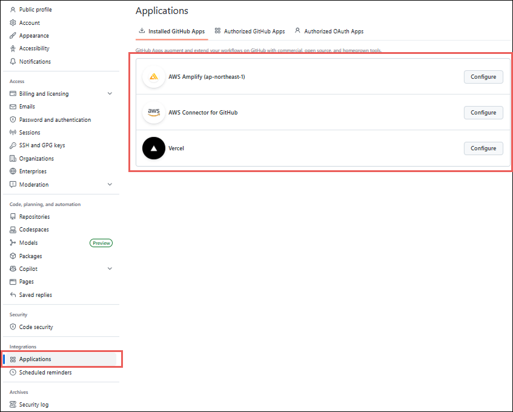Screen dimensions: 513x412
Task: Open the Appearance paintbrush item
Action: (x=34, y=36)
